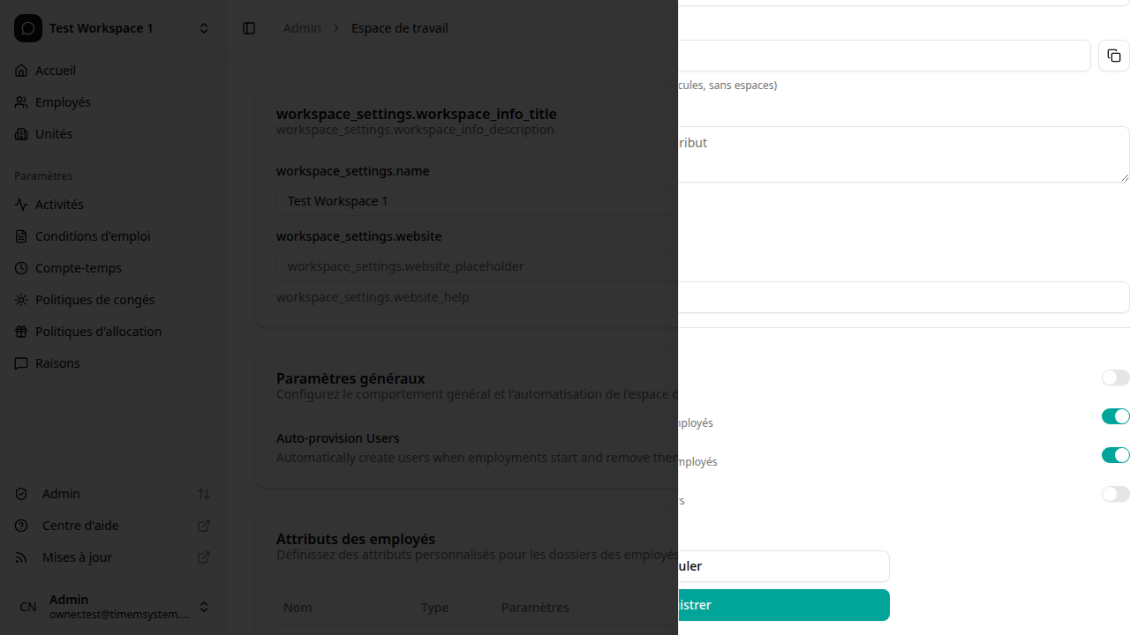Open Employés via its people icon
This screenshot has height=635, width=1130.
click(21, 102)
